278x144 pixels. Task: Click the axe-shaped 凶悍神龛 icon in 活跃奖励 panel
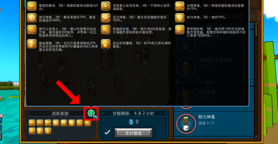tap(48, 123)
